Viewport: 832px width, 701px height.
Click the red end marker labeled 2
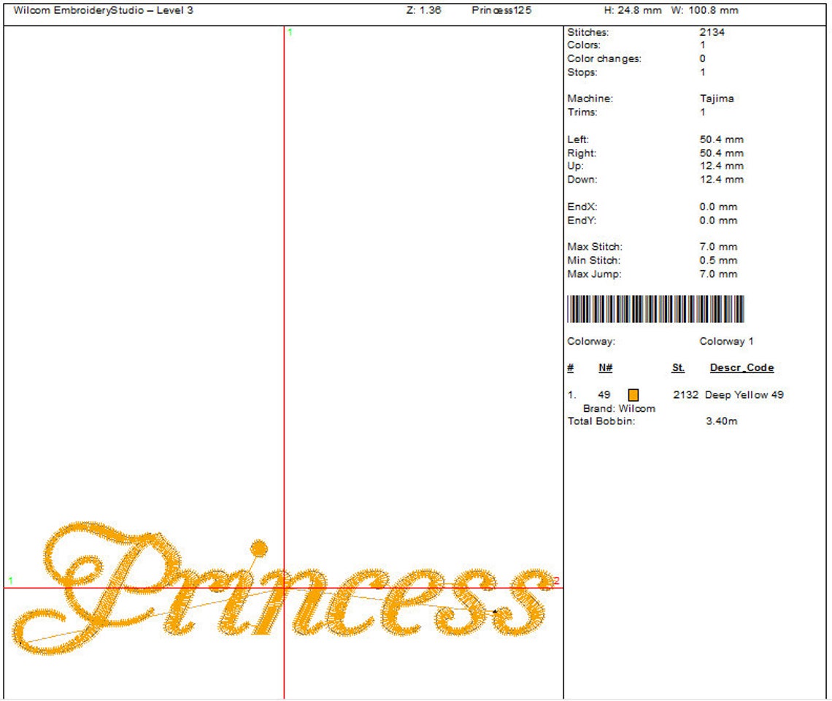click(555, 581)
